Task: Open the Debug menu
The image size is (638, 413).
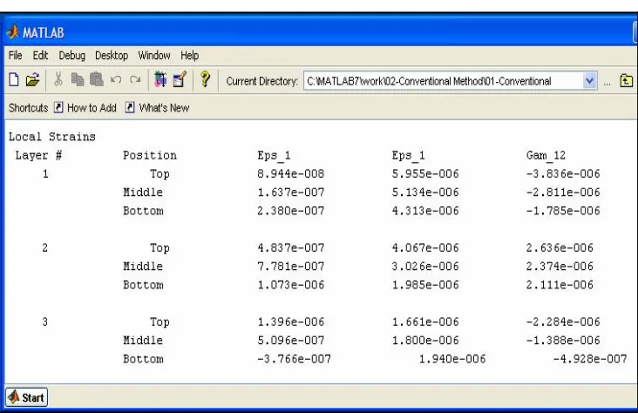Action: (72, 56)
